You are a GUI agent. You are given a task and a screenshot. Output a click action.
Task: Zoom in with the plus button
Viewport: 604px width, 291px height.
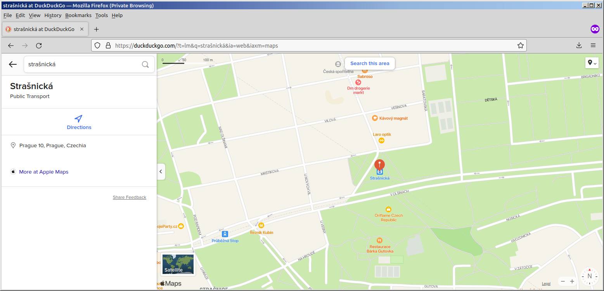[572, 281]
